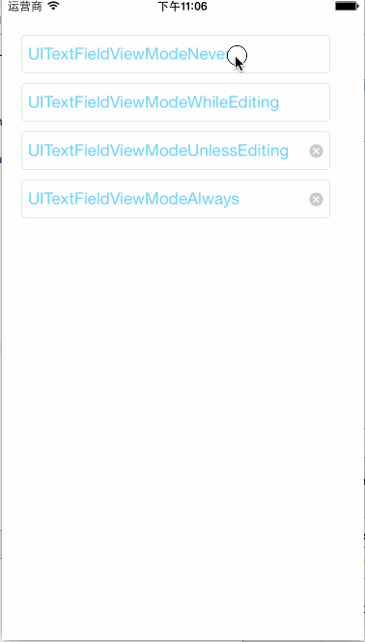
Task: Tap the blank white area below all text fields
Action: [x=182, y=409]
